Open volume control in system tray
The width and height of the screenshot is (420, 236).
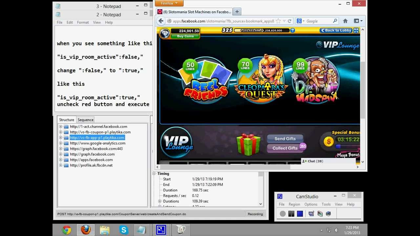click(337, 230)
